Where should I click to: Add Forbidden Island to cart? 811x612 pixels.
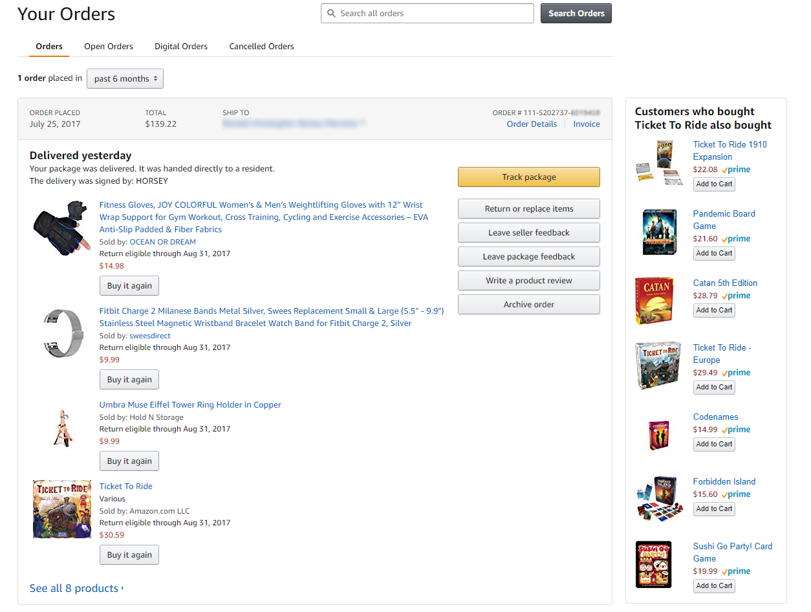(714, 509)
